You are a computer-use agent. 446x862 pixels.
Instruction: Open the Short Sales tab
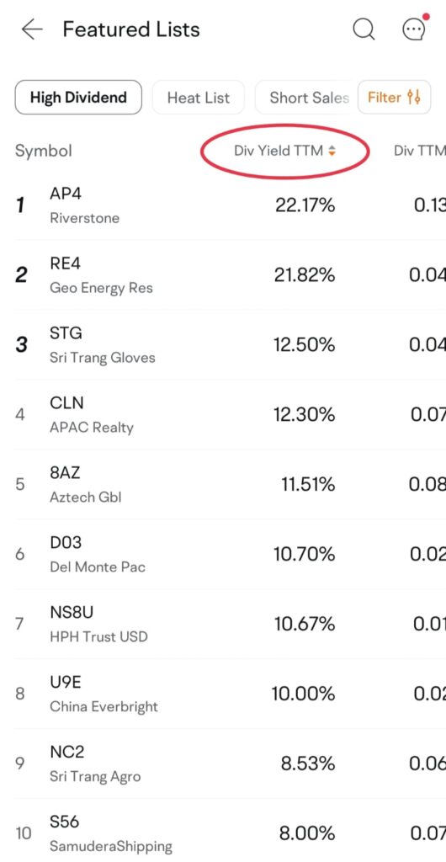coord(305,98)
